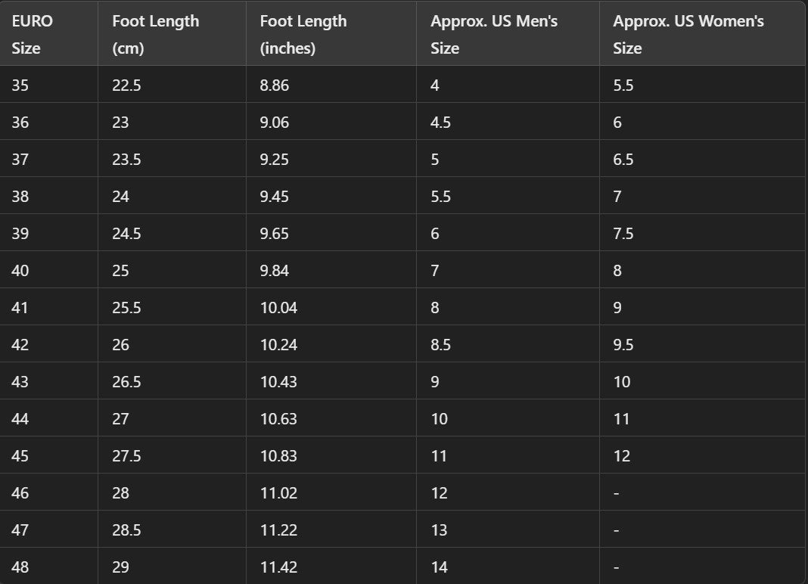The image size is (808, 584).
Task: Select the EURO size 35 cell
Action: 20,85
